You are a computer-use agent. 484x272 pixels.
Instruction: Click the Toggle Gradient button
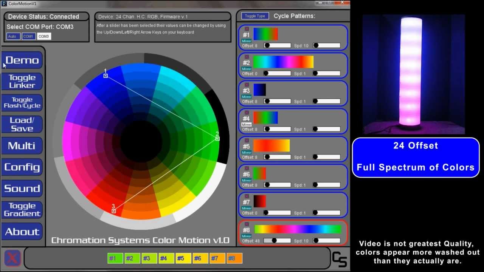click(22, 210)
